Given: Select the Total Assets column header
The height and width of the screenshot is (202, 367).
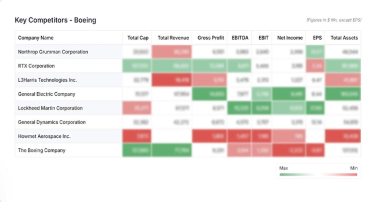Looking at the screenshot, I should coord(344,38).
